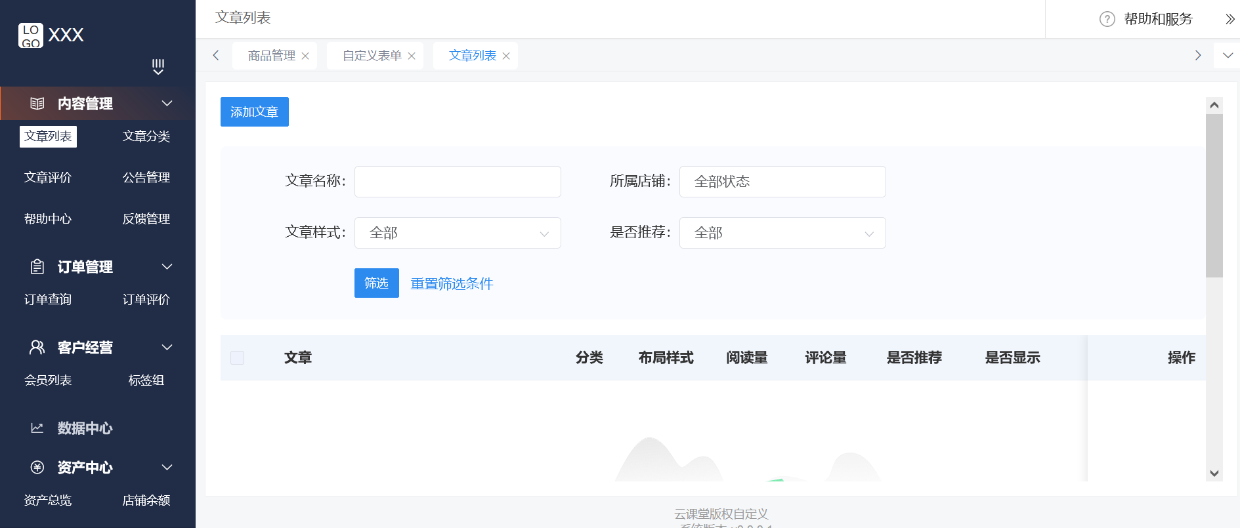The image size is (1240, 528).
Task: Click the 客户经营 person icon
Action: [x=37, y=348]
